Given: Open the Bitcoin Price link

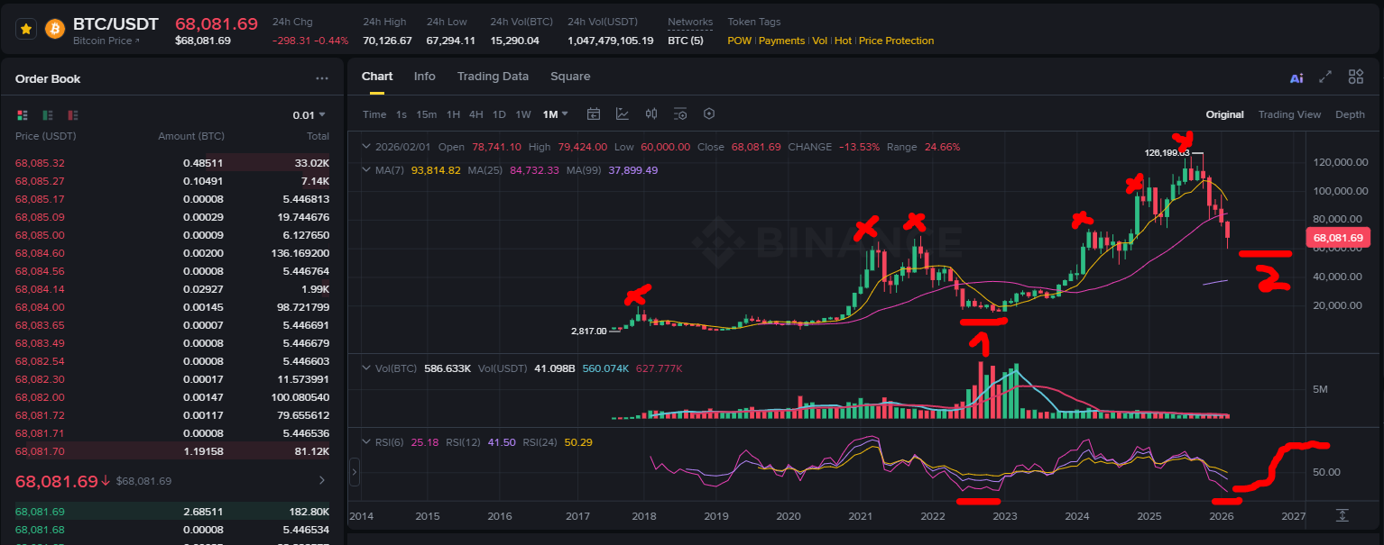Looking at the screenshot, I should (106, 41).
